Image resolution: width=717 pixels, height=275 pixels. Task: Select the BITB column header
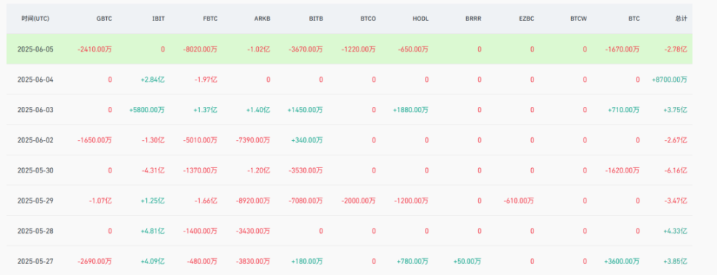click(x=316, y=18)
